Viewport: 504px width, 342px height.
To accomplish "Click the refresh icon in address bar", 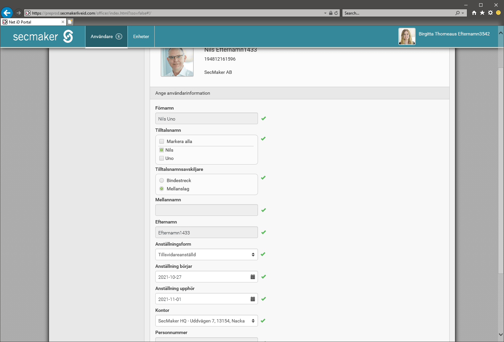I will click(x=336, y=13).
